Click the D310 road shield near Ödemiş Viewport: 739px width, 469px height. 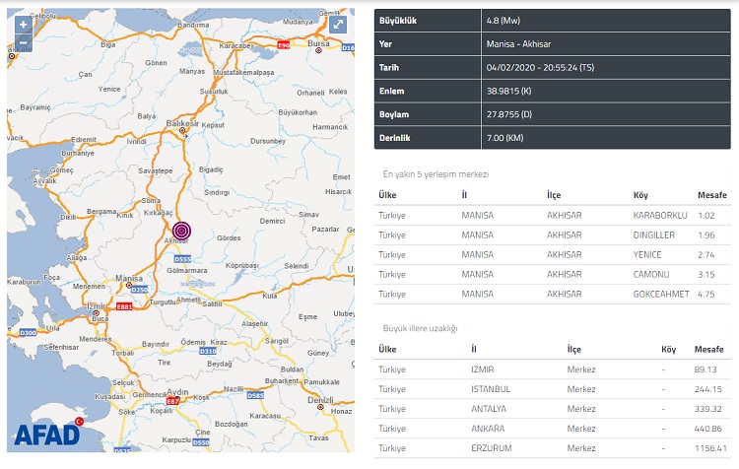pos(207,351)
